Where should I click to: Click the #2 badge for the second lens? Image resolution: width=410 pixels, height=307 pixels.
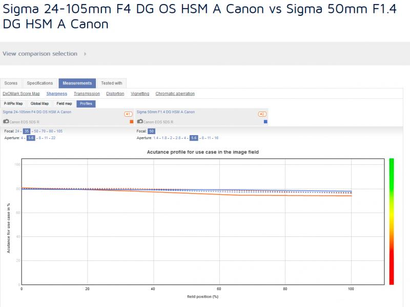[262, 114]
